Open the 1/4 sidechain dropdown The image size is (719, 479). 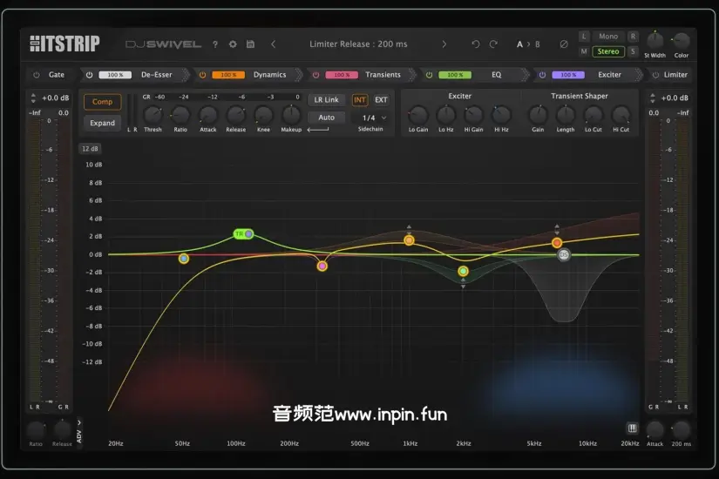[373, 118]
